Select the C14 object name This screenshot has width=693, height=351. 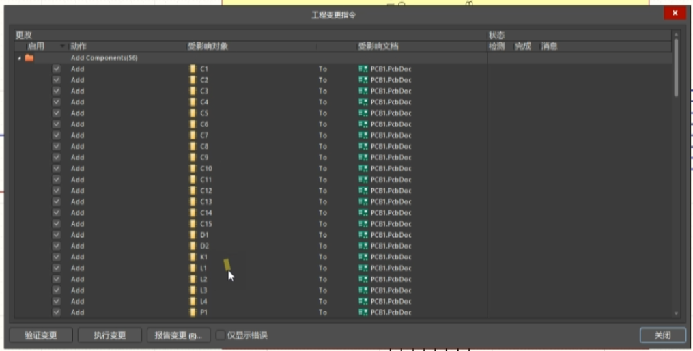[206, 212]
